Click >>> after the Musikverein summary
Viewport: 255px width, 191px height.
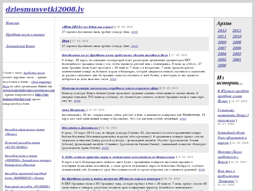tap(183, 119)
